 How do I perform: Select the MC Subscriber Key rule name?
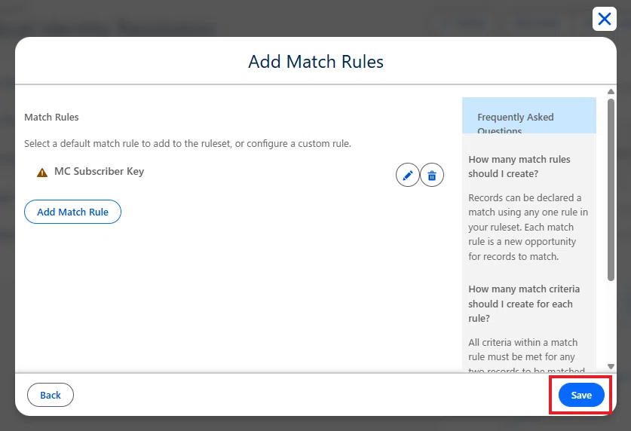[99, 171]
